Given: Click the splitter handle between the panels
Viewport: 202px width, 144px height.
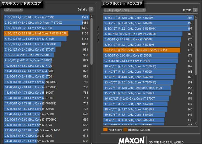Looking at the screenshot, I should click(99, 34).
